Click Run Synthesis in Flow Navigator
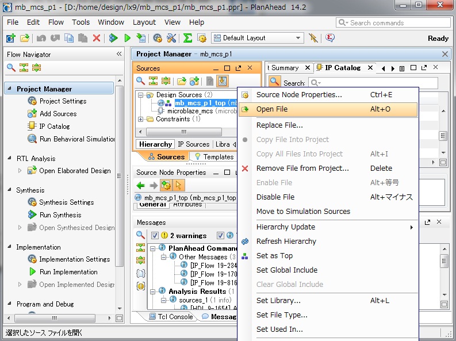The height and width of the screenshot is (341, 456). [x=60, y=215]
